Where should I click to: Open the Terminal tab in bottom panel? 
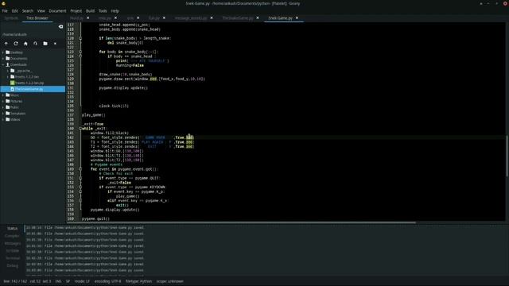(13, 258)
